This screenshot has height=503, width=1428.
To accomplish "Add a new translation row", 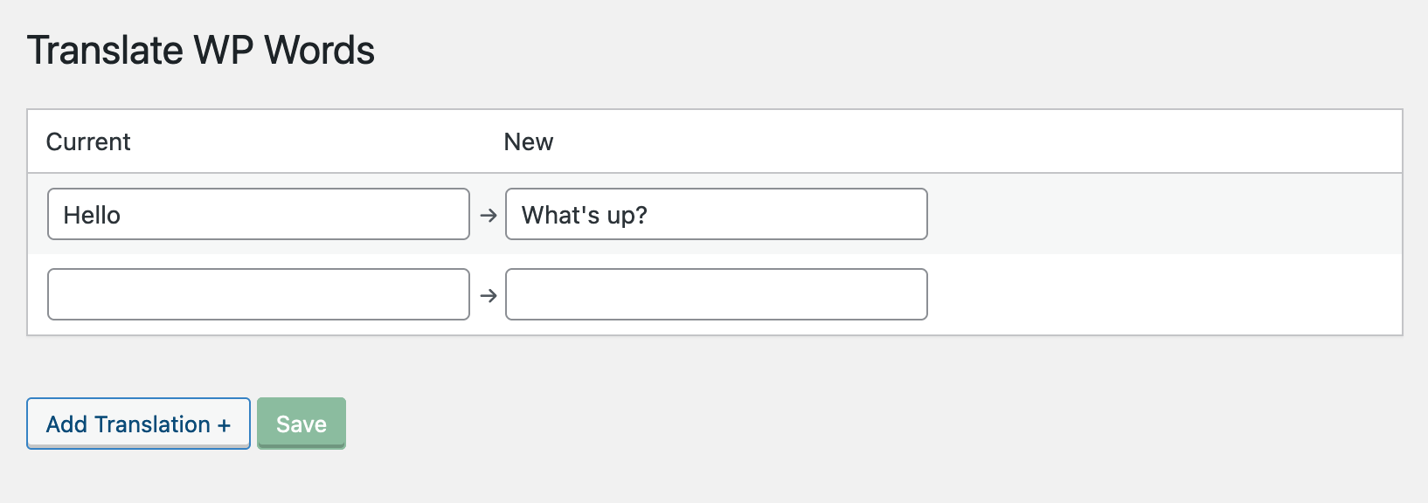I will click(x=138, y=424).
